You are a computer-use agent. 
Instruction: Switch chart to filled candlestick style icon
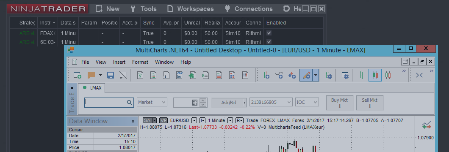click(375, 75)
